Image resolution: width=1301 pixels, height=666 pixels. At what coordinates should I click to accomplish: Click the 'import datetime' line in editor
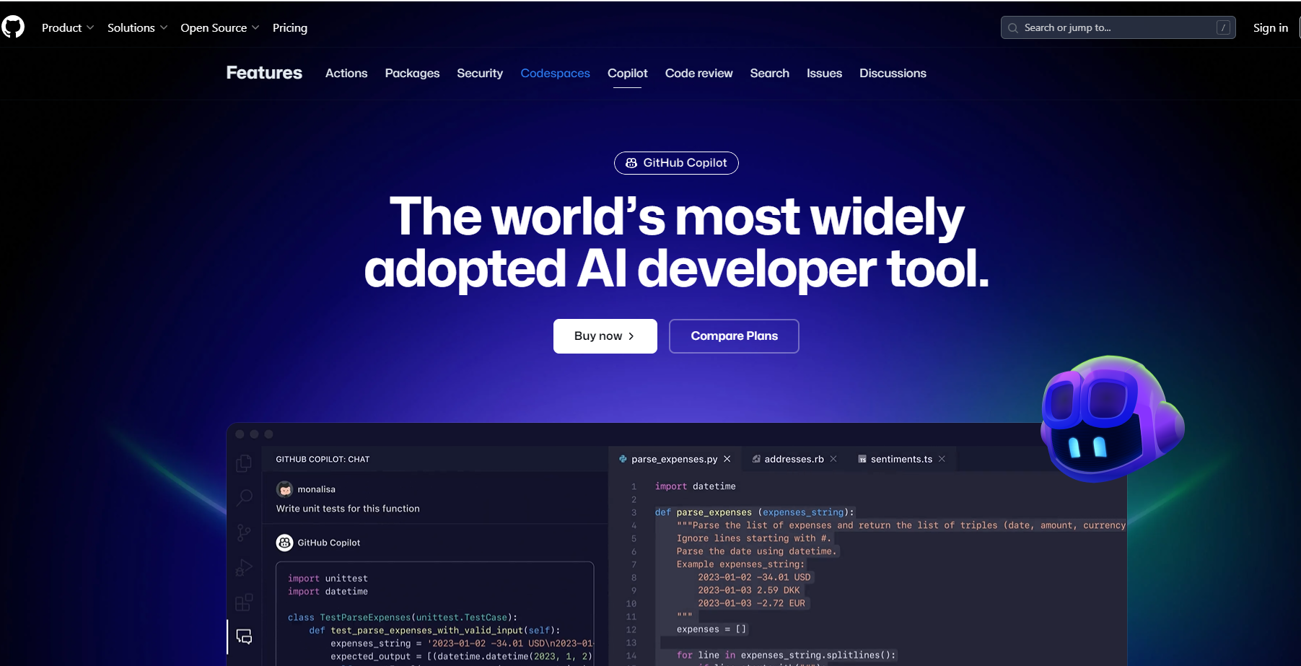[696, 486]
